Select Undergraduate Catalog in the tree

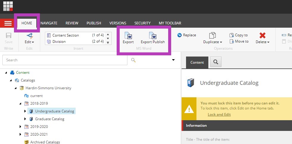point(54,111)
